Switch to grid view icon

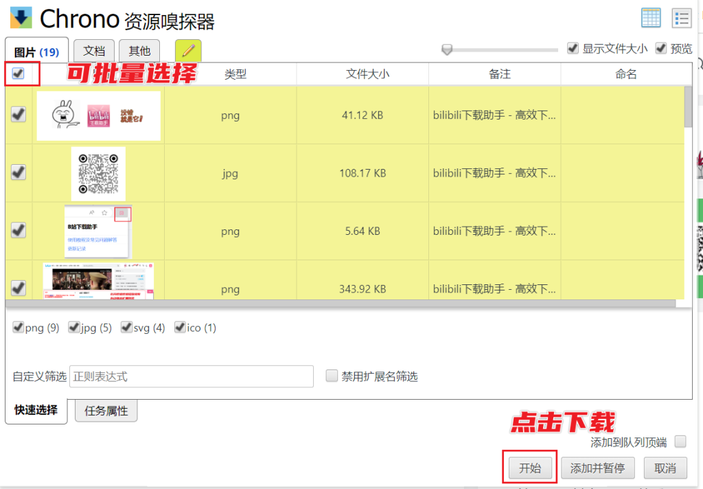click(x=650, y=18)
